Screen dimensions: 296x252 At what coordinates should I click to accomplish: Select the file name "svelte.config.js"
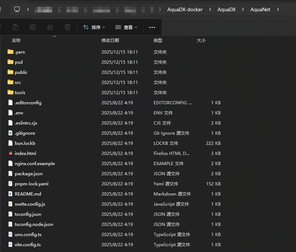[x=30, y=204]
